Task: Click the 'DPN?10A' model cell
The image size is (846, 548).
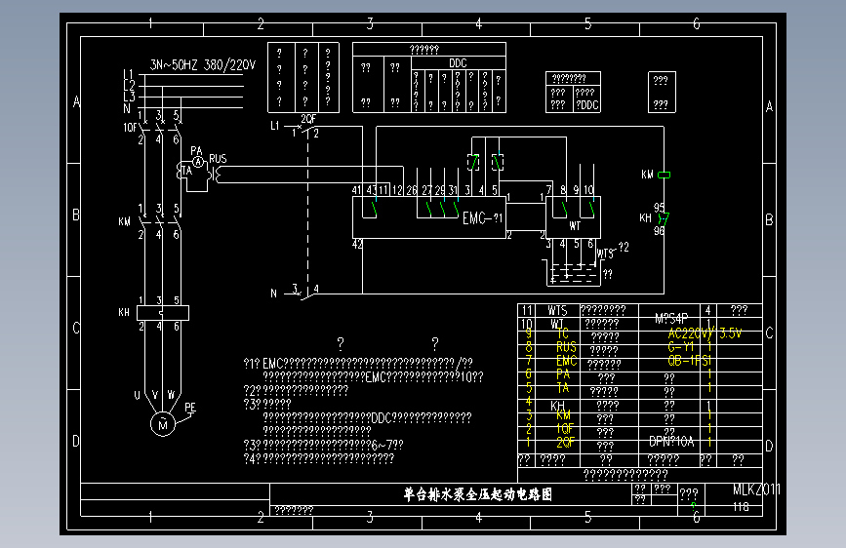Action: coord(671,442)
